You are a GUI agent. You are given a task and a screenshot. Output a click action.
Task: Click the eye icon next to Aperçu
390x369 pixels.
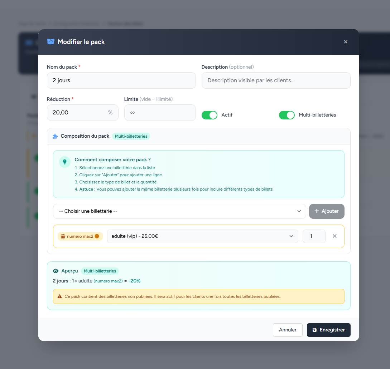56,271
